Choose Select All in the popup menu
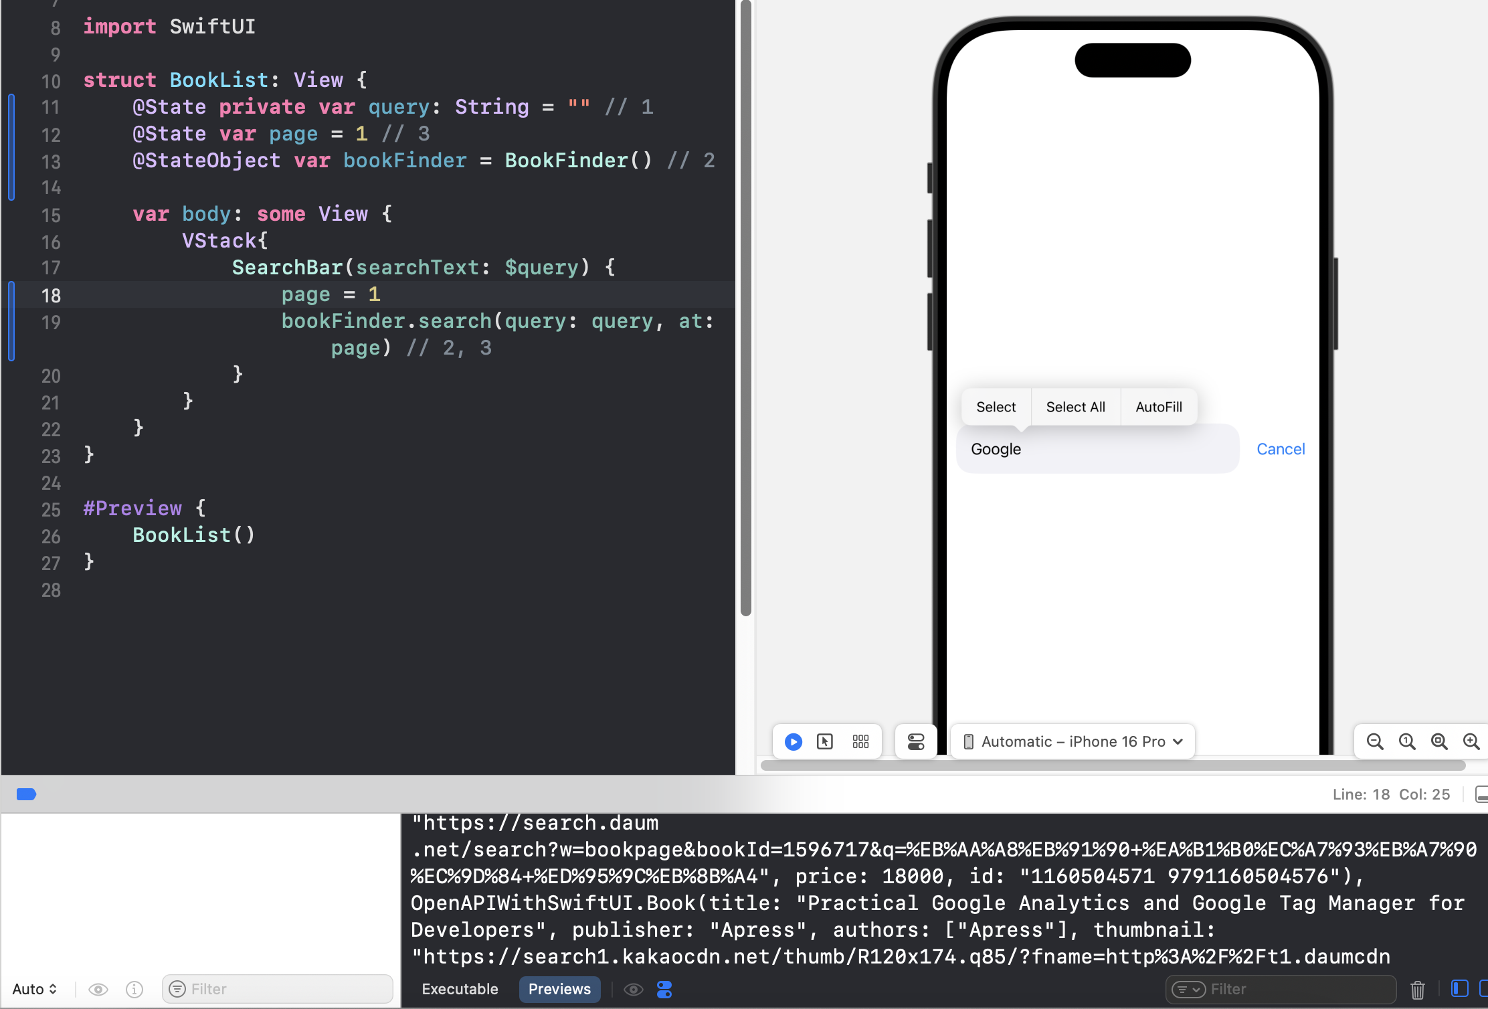The width and height of the screenshot is (1488, 1009). [x=1075, y=407]
